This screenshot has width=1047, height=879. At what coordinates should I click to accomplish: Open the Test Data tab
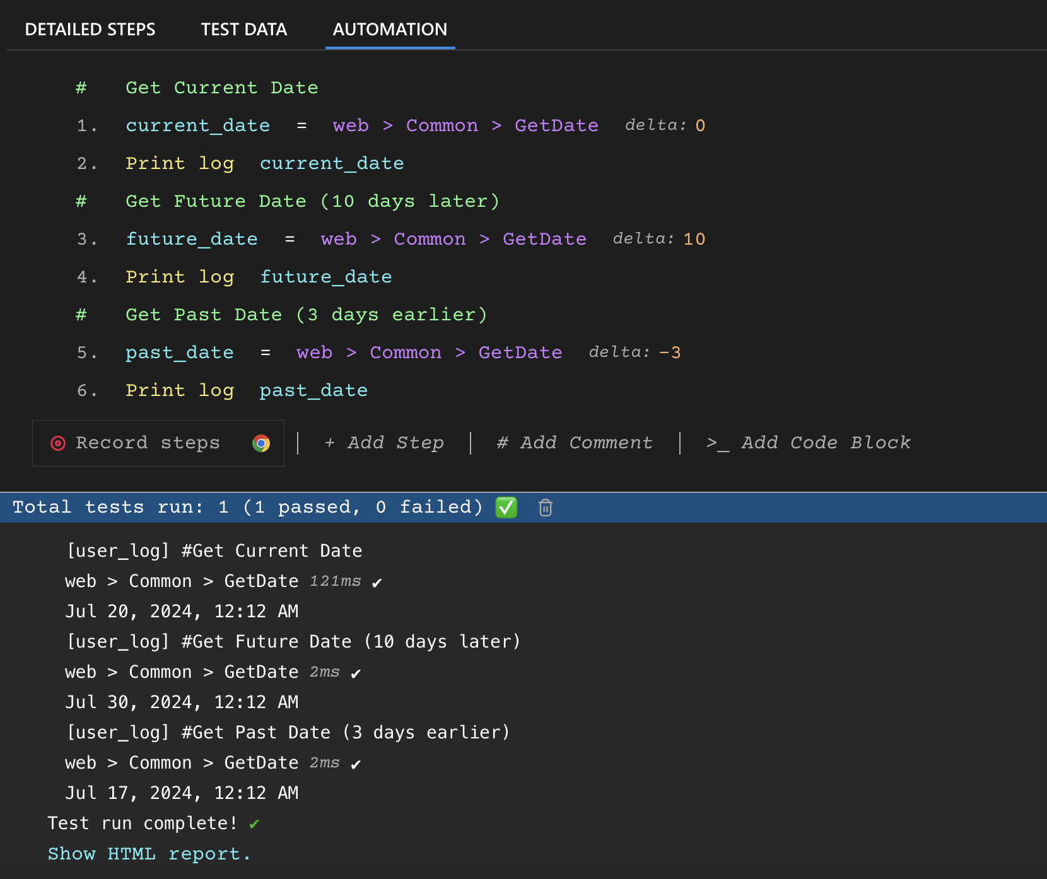click(244, 29)
